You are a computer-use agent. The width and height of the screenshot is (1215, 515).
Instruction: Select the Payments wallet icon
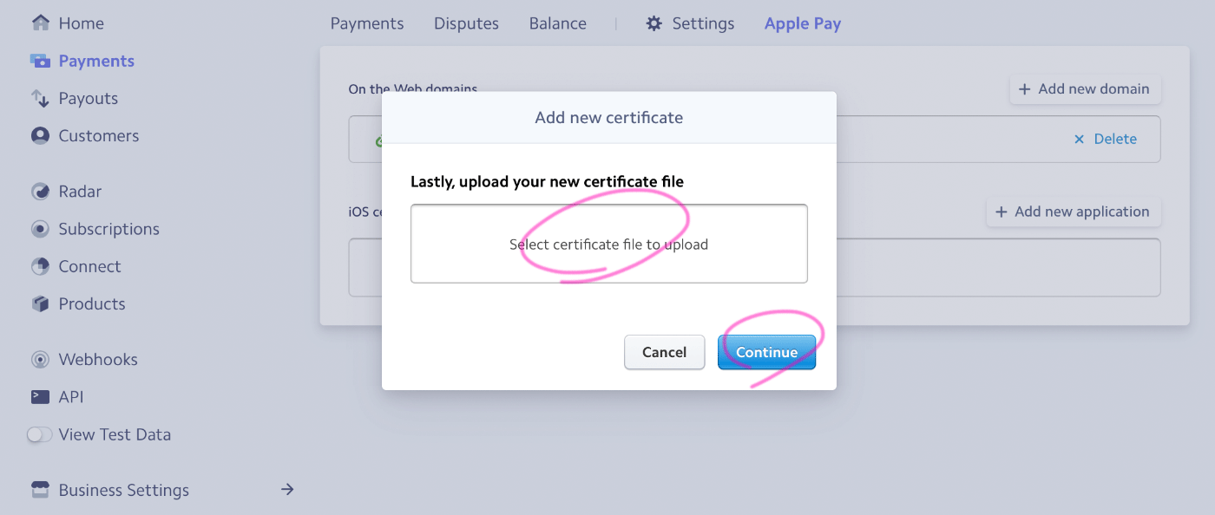tap(40, 61)
